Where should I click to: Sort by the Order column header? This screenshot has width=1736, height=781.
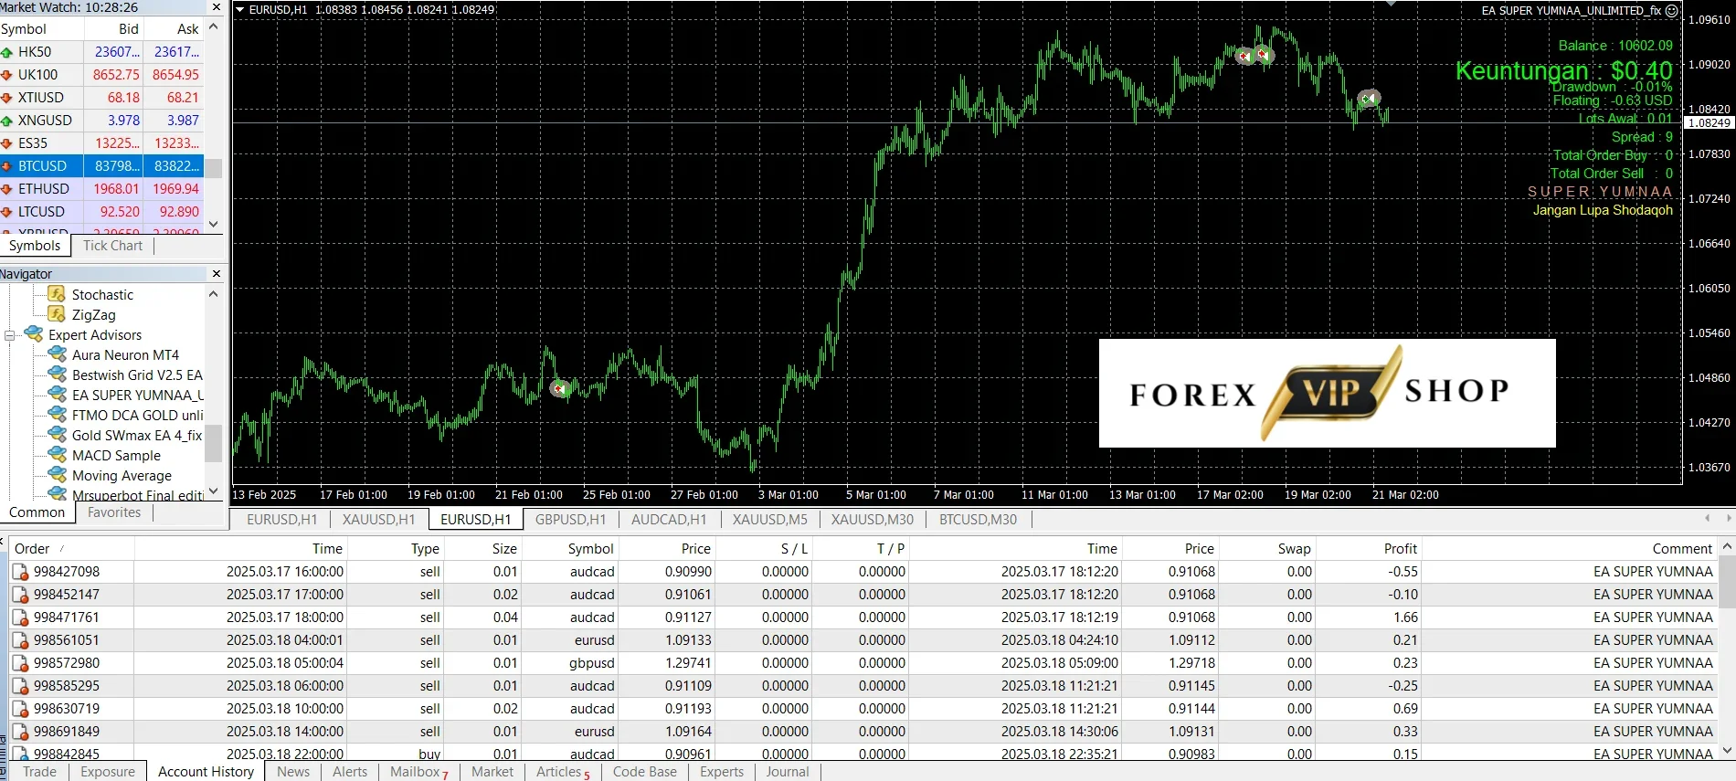(72, 548)
